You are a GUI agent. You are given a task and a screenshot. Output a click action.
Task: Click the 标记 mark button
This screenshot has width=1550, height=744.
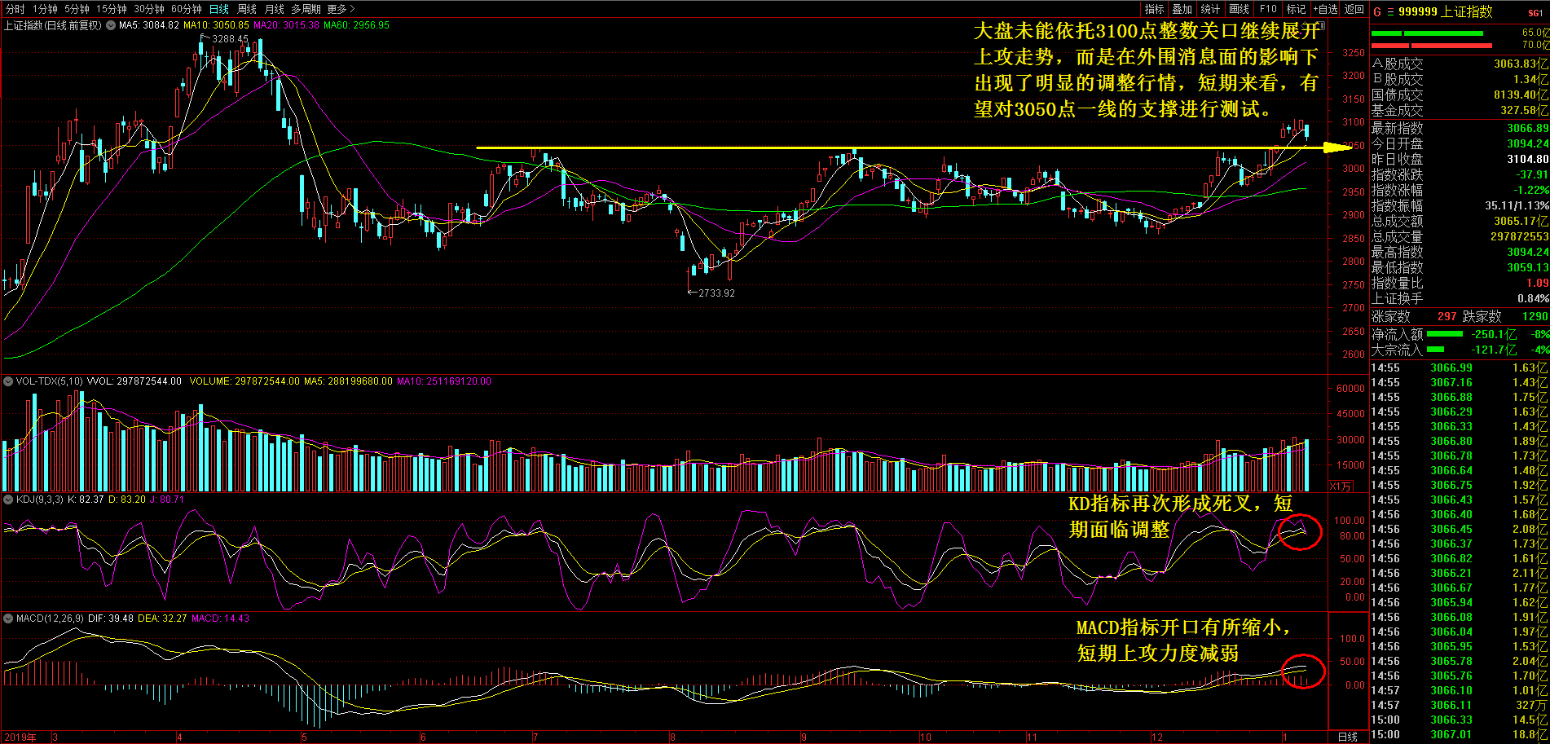(1296, 9)
